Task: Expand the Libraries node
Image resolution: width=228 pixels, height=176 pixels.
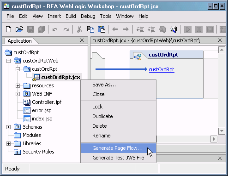Action: [8, 143]
